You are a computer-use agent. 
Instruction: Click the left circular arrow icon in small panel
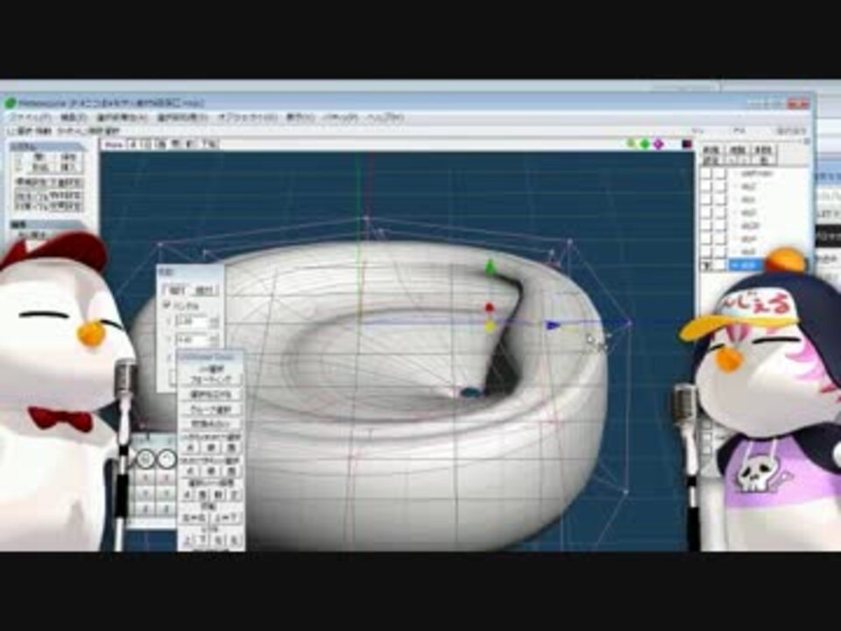[145, 458]
